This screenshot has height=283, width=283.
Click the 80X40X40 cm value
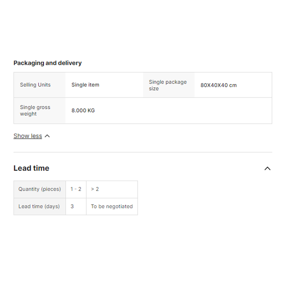(219, 85)
